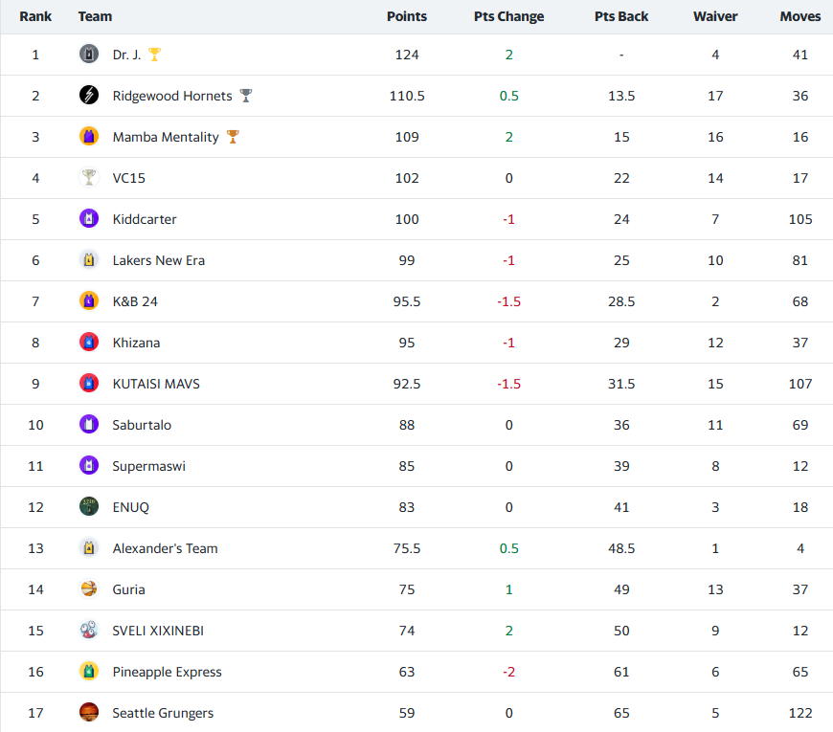The height and width of the screenshot is (732, 833).
Task: Click Guria basketball avatar icon
Action: [89, 589]
